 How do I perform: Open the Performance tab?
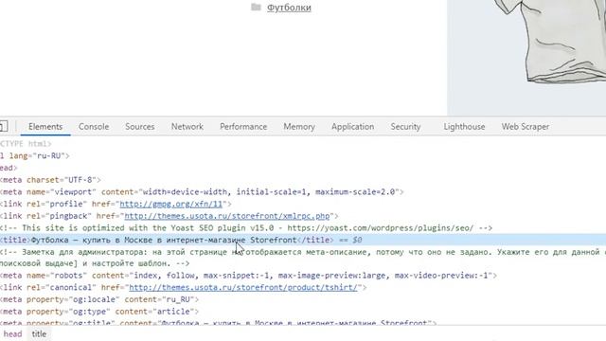(x=243, y=127)
